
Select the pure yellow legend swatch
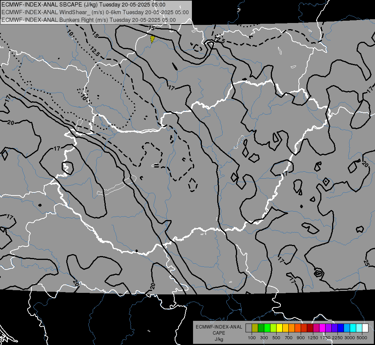(x=279, y=328)
